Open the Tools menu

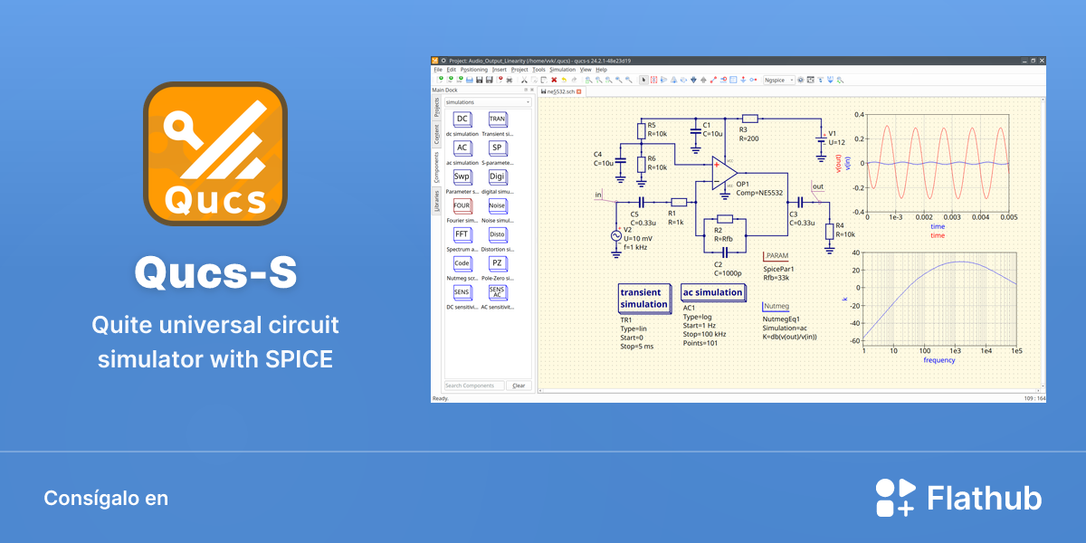[539, 70]
